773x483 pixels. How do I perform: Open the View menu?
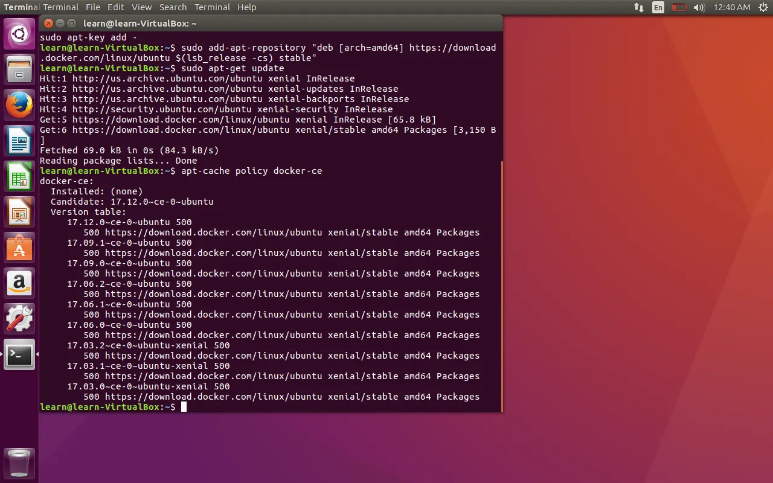coord(142,7)
